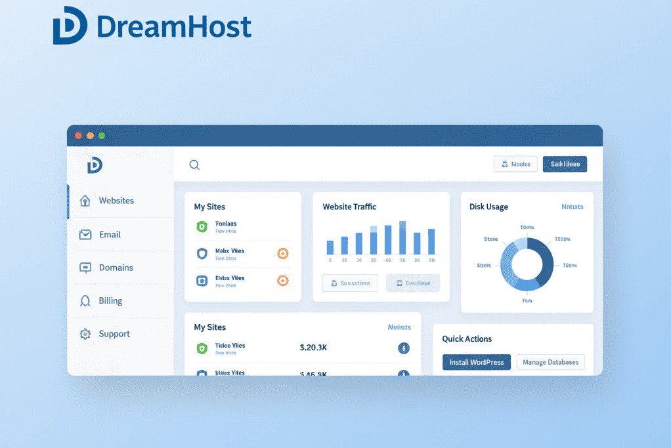671x448 pixels.
Task: Click orange status icon for Mabx Viies
Action: [283, 253]
